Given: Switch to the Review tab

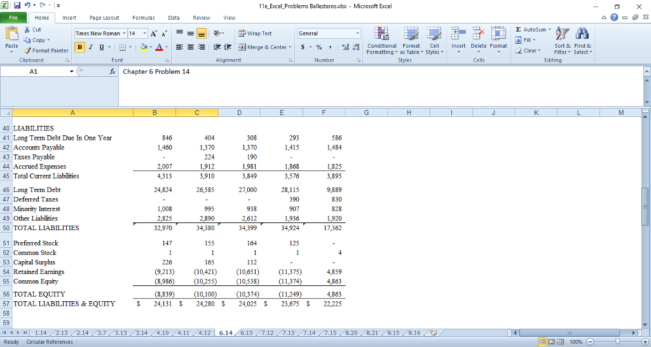Looking at the screenshot, I should click(x=202, y=18).
